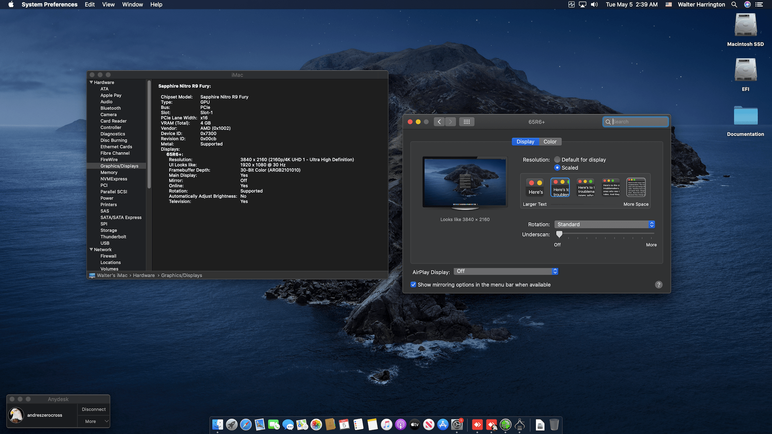Viewport: 772px width, 434px height.
Task: Open Spotlight search in the menu bar
Action: click(734, 4)
